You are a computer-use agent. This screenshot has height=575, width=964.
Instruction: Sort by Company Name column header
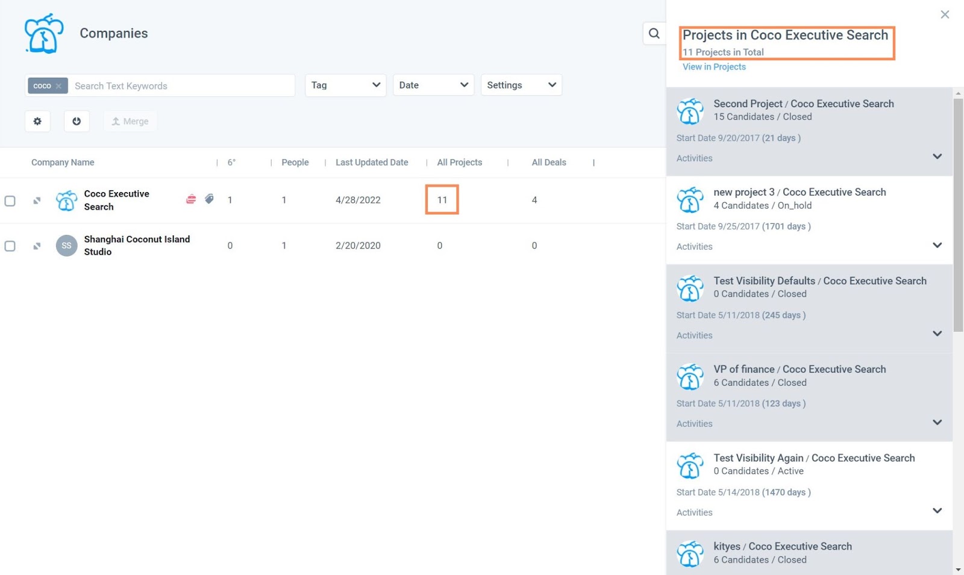click(x=63, y=163)
